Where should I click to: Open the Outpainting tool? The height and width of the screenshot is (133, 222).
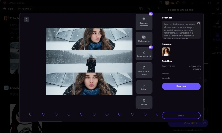pyautogui.click(x=144, y=38)
